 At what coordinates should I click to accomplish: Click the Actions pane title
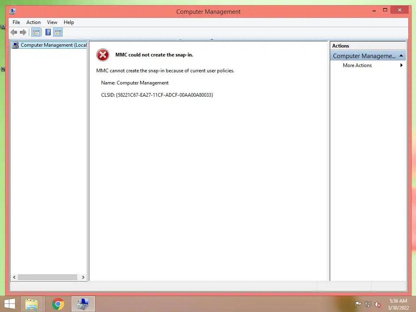(340, 46)
